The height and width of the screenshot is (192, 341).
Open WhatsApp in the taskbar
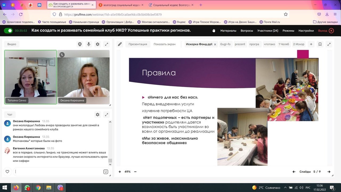point(27,187)
